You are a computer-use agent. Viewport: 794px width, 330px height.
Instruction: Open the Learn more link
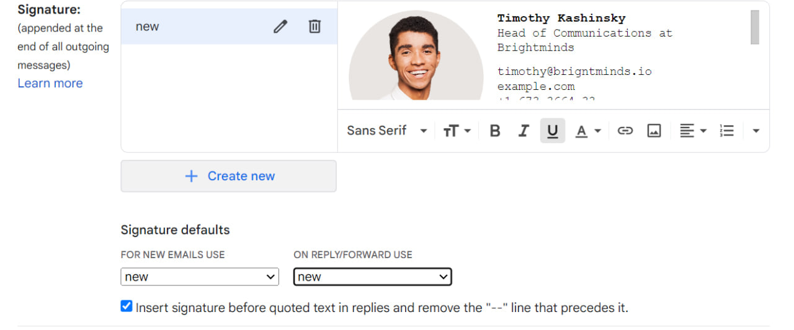point(50,83)
